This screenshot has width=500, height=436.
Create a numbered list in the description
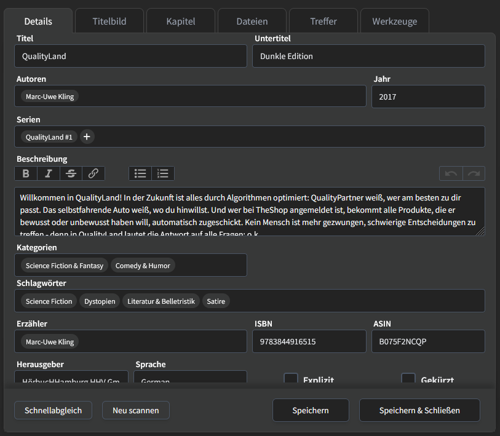click(162, 173)
